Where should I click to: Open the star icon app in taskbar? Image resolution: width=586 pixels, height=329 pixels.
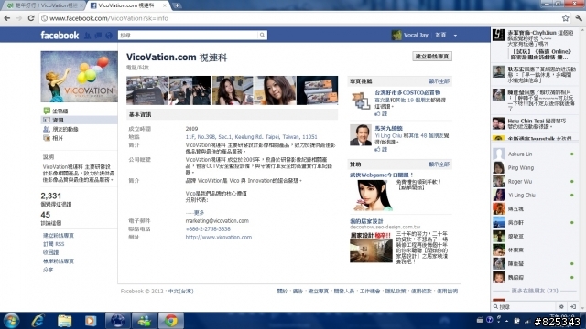[117, 321]
